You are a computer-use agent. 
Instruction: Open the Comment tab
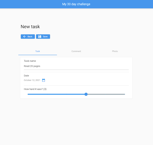(x=76, y=51)
